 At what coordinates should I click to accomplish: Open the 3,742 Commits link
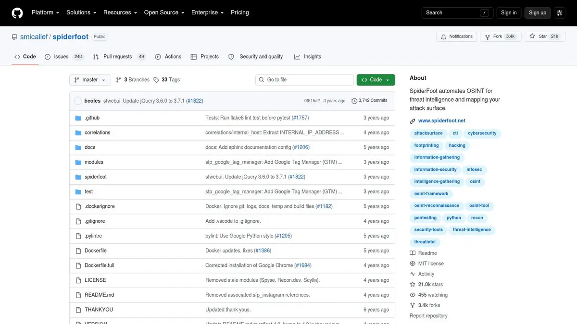(x=369, y=101)
